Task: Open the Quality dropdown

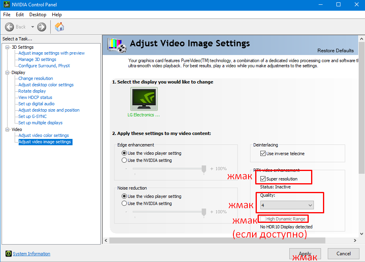Action: pyautogui.click(x=287, y=205)
